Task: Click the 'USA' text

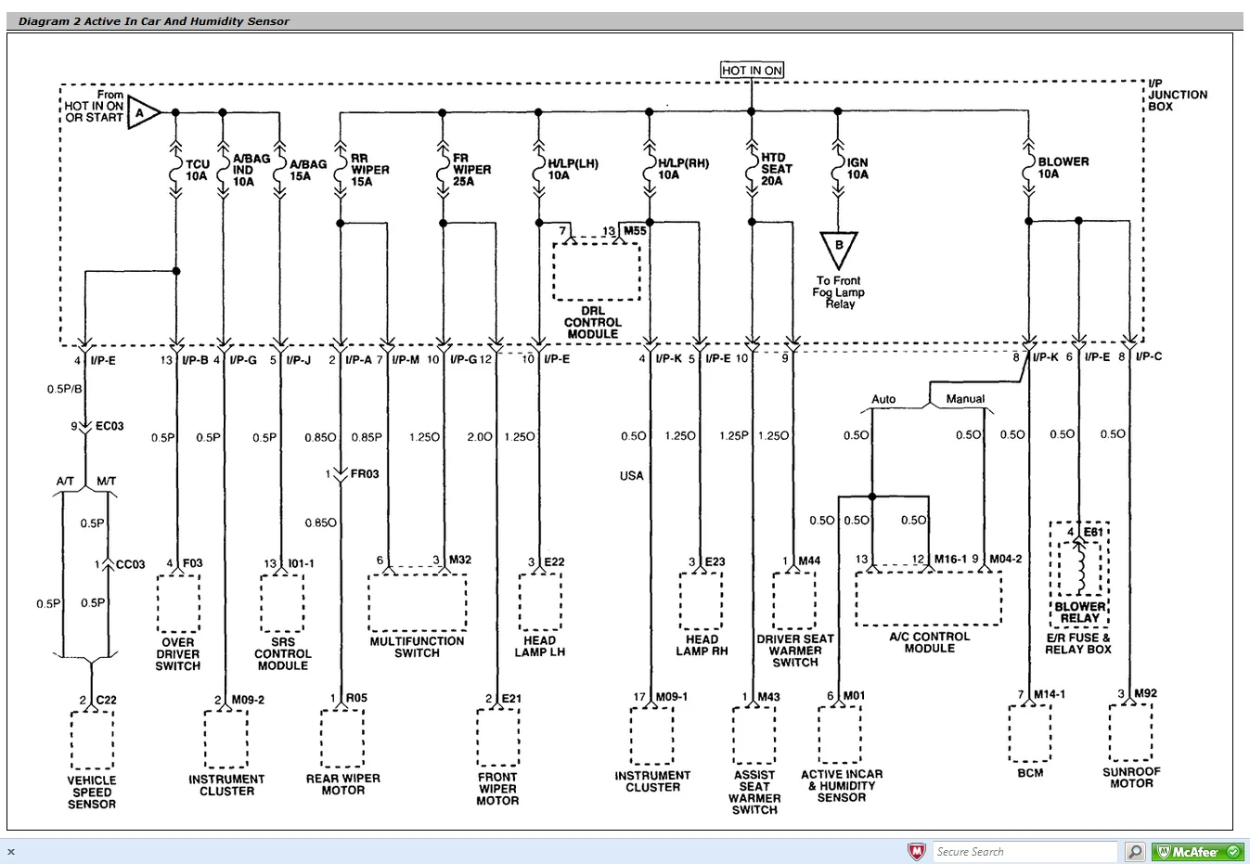Action: tap(632, 475)
